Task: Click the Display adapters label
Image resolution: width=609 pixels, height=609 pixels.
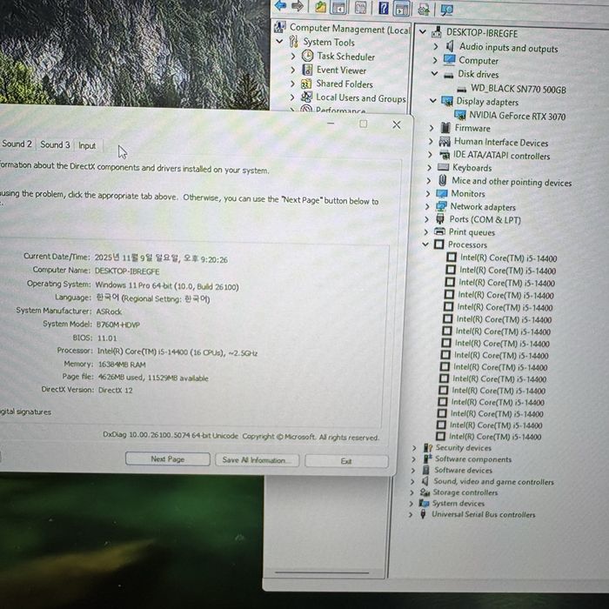Action: 487,102
